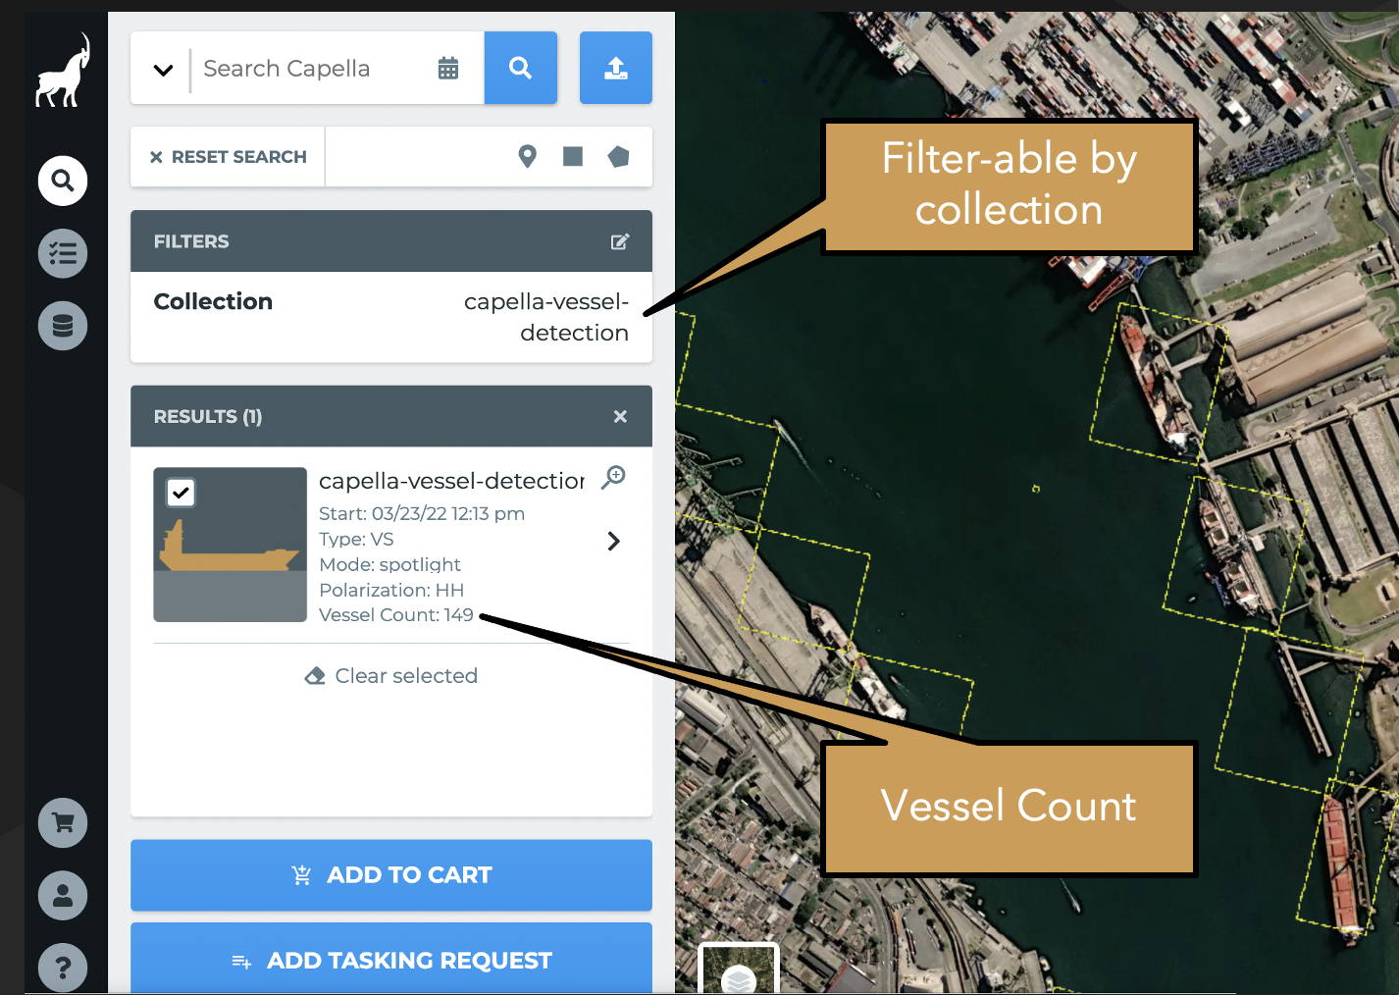Open the task list sidebar icon

pos(63,253)
